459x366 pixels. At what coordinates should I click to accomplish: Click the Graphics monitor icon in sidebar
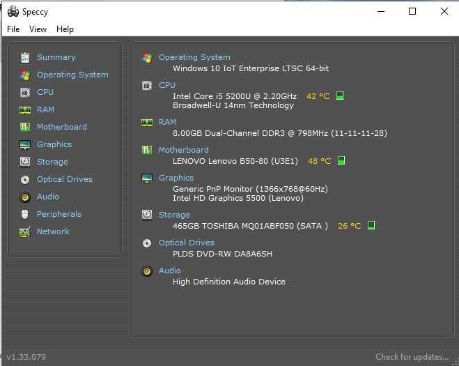tap(25, 144)
